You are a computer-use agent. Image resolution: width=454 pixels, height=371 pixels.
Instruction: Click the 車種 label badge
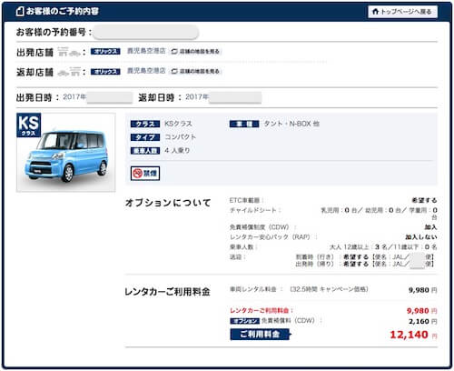tap(244, 124)
